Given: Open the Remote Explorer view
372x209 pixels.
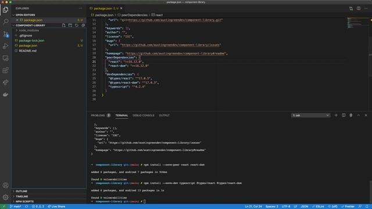Looking at the screenshot, I should tap(5, 58).
